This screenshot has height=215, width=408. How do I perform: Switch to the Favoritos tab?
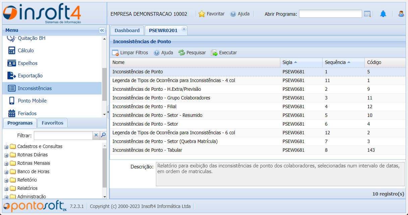click(52, 123)
